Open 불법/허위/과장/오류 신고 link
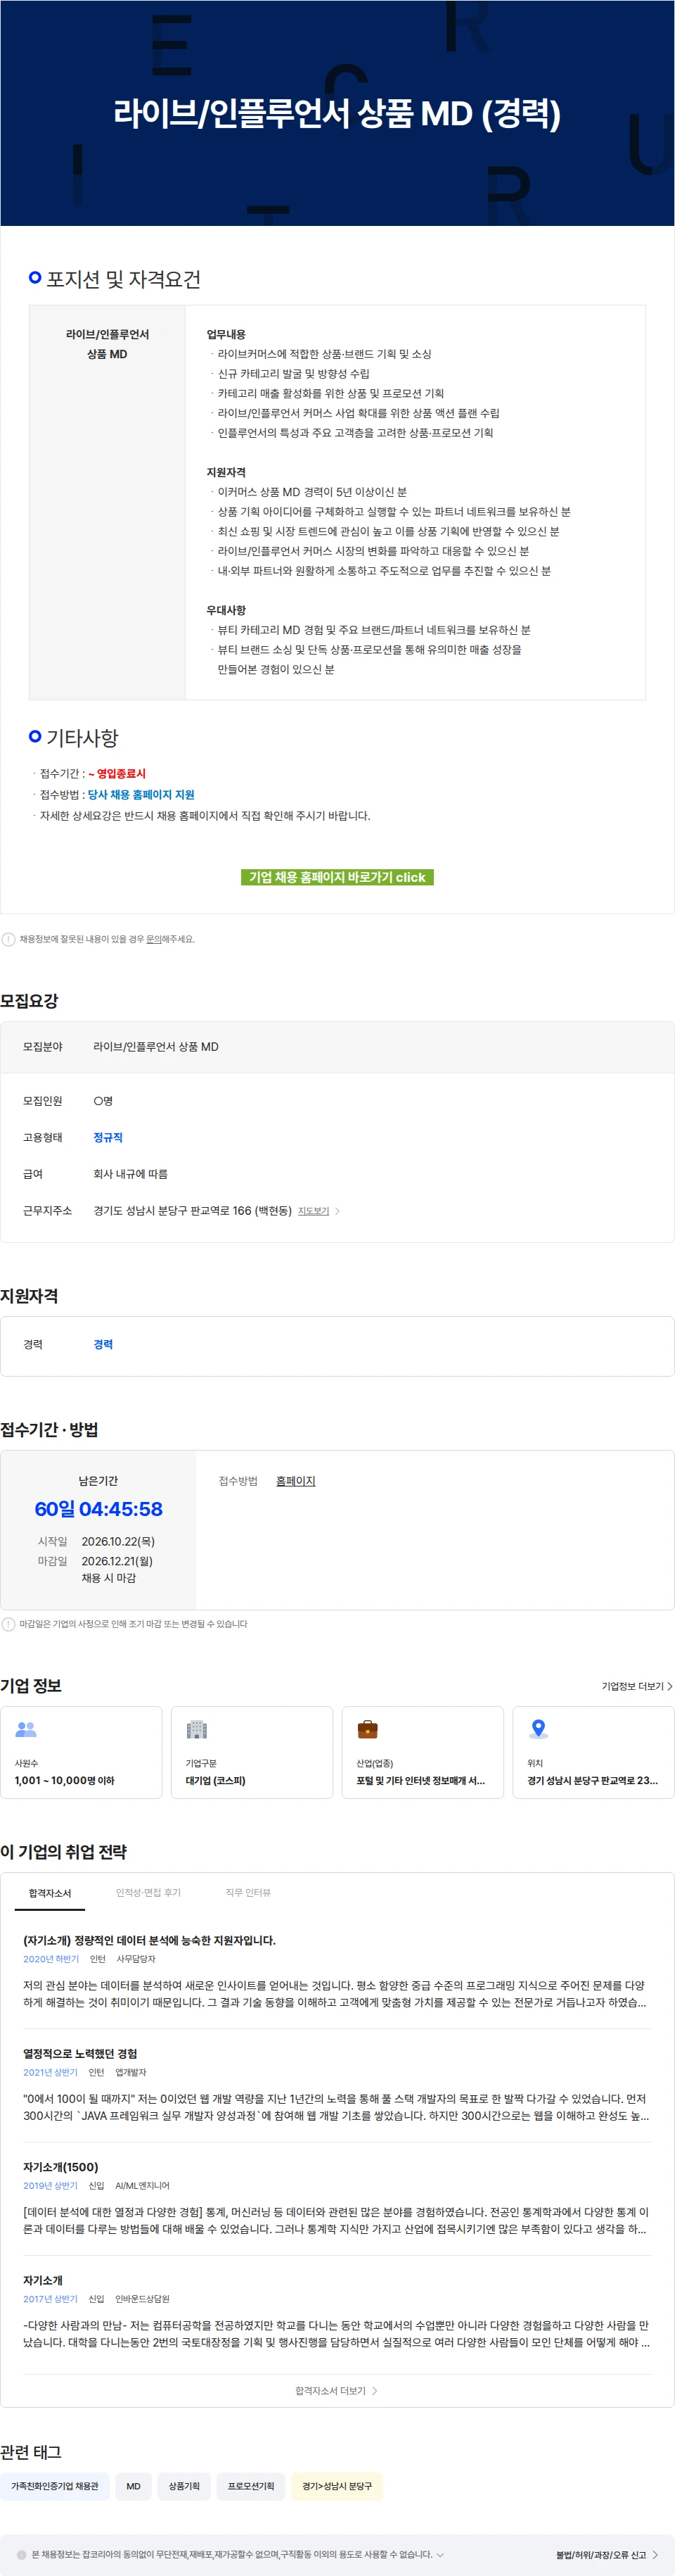This screenshot has height=2576, width=675. coord(606,2554)
